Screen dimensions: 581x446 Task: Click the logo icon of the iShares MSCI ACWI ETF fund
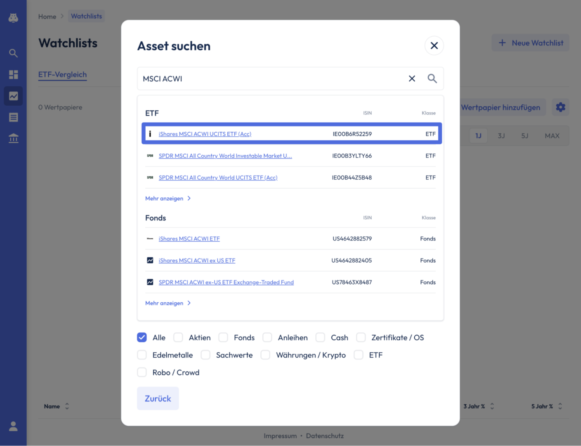(x=150, y=239)
